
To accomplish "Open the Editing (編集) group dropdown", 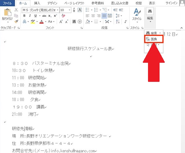I will [150, 15].
